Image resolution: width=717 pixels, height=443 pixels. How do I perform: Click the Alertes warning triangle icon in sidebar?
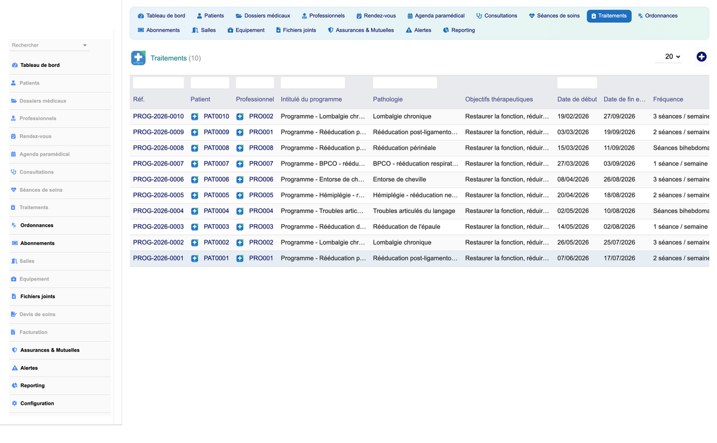point(15,368)
